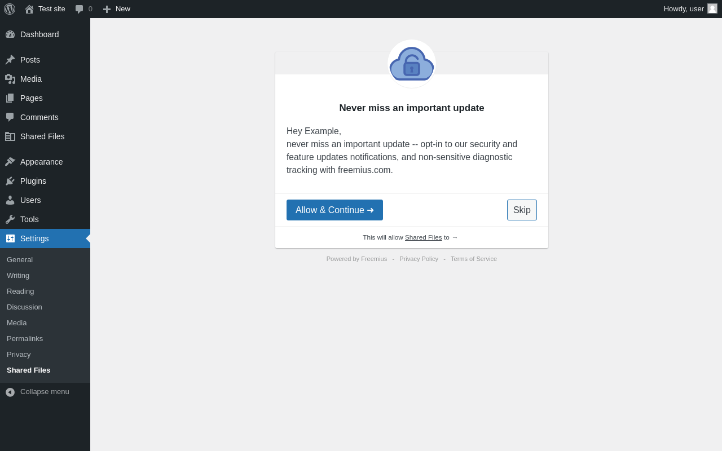Click the Appearance paintbrush icon
Image resolution: width=722 pixels, height=451 pixels.
pyautogui.click(x=10, y=162)
